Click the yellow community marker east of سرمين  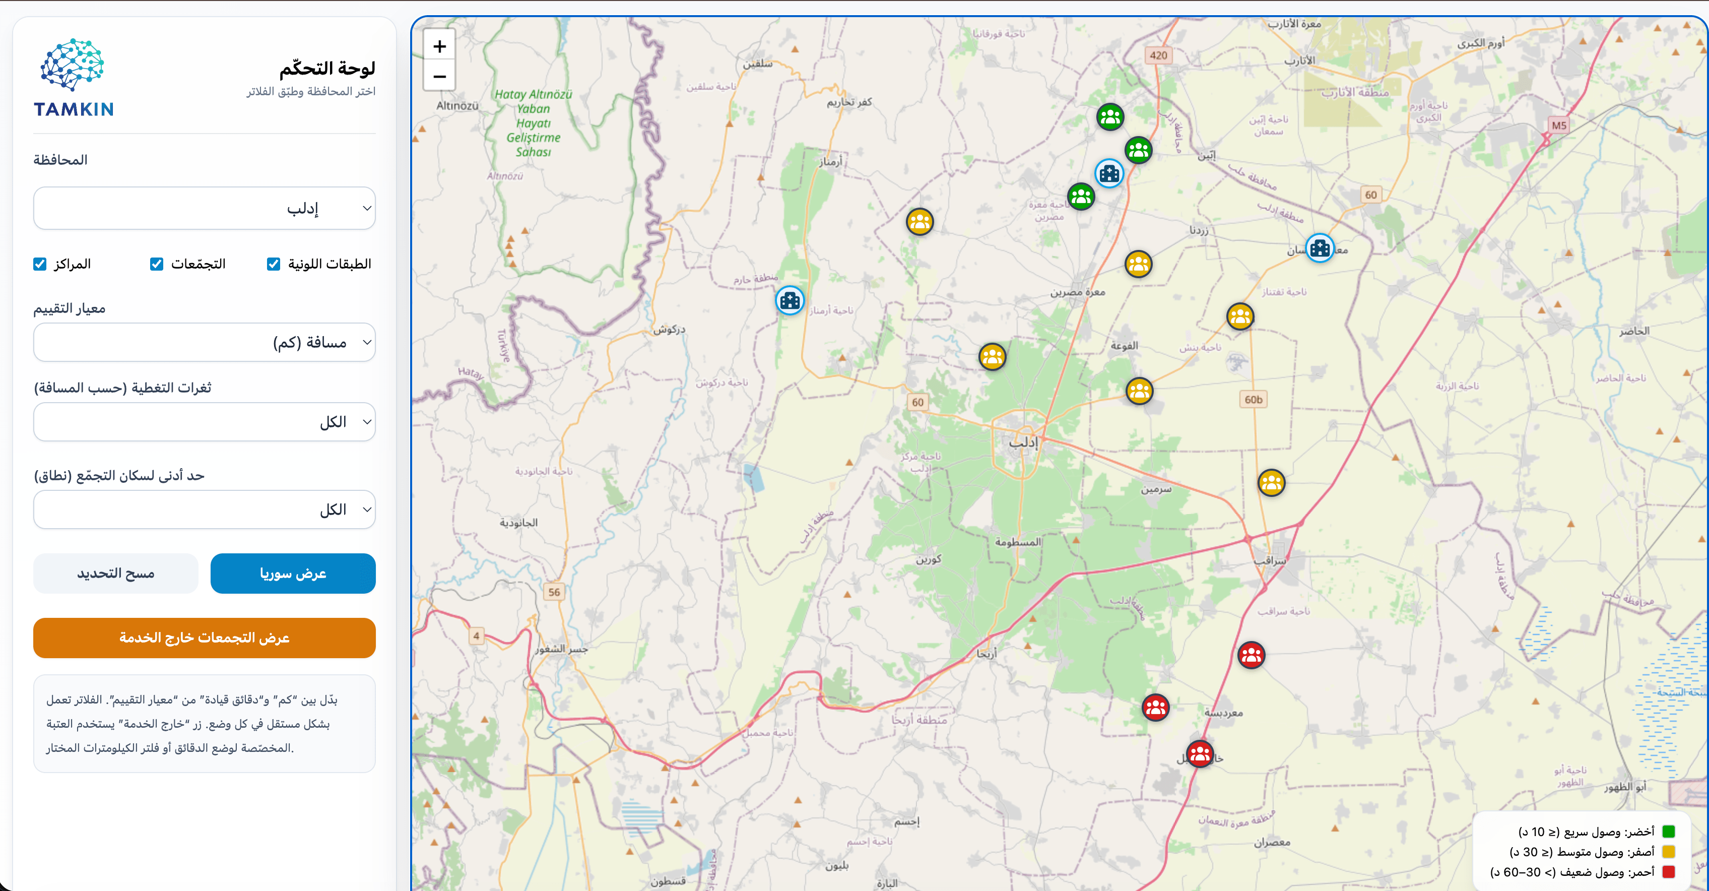pos(1271,483)
